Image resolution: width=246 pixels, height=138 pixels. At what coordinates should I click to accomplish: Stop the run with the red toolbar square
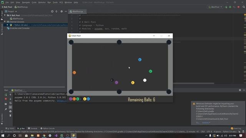coord(238,7)
